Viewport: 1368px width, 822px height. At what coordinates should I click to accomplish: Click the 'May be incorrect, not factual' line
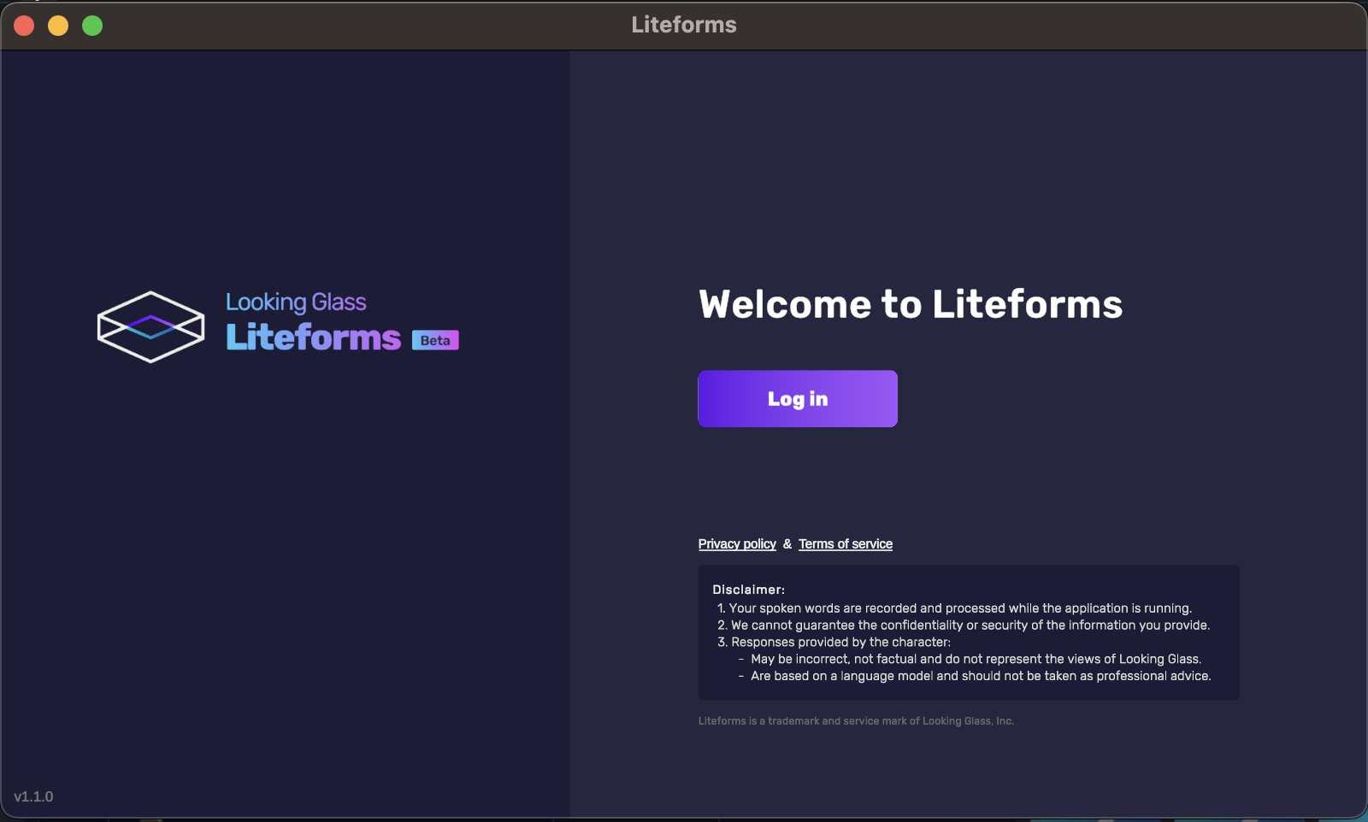pyautogui.click(x=970, y=659)
